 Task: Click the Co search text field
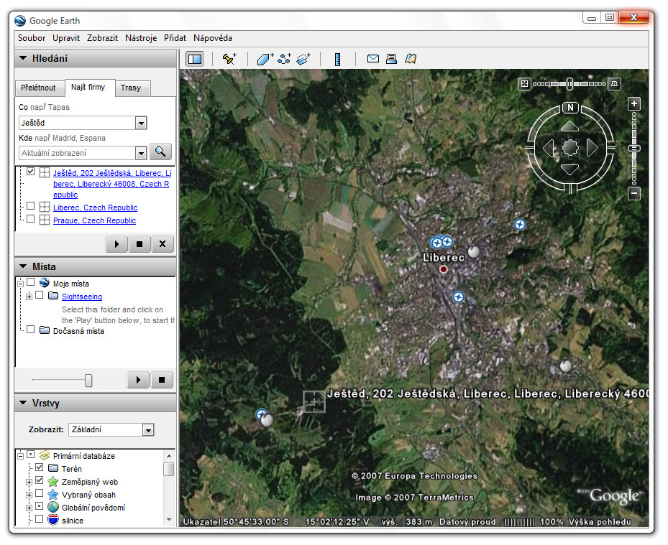coord(78,124)
